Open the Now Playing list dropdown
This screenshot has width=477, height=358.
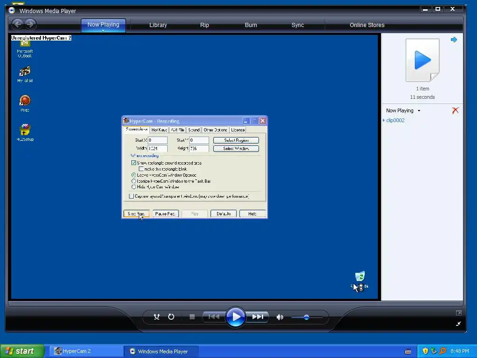point(419,110)
